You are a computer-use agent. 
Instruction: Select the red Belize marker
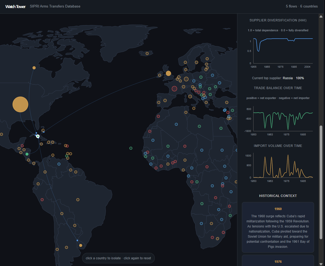(x=22, y=146)
